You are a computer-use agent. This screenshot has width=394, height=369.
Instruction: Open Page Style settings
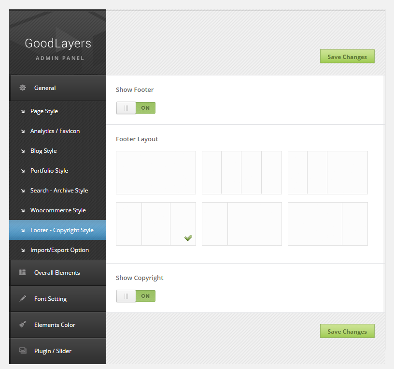pos(58,111)
